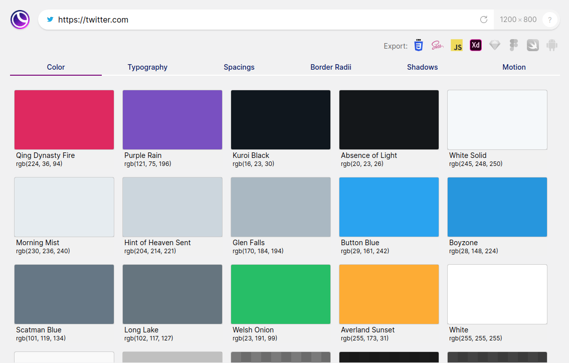This screenshot has height=363, width=569.
Task: Go to the Border Radii tab
Action: (x=330, y=67)
